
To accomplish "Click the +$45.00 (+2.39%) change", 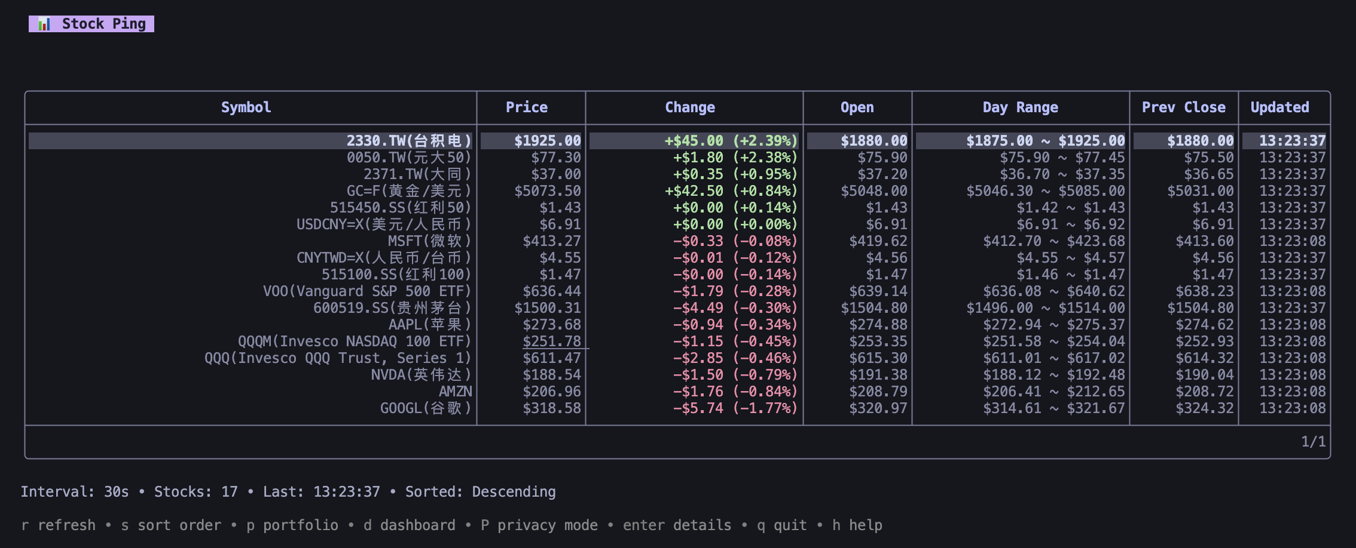I will [x=731, y=141].
